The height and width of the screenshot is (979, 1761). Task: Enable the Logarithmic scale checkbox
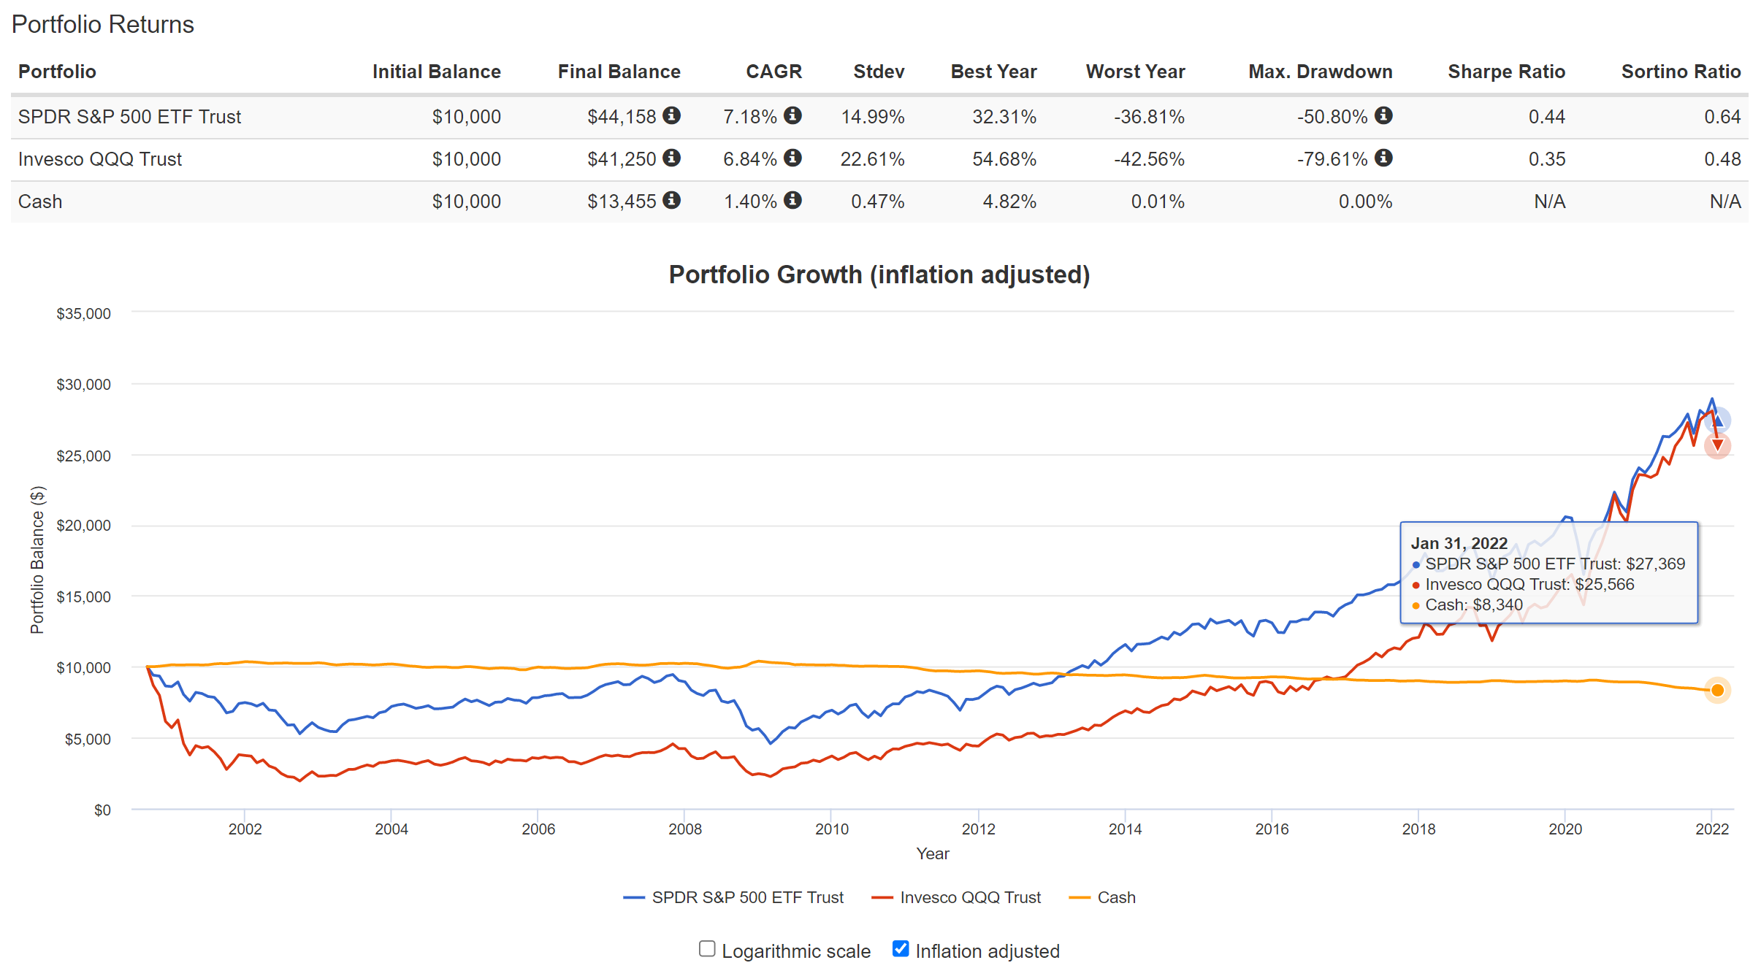click(707, 948)
